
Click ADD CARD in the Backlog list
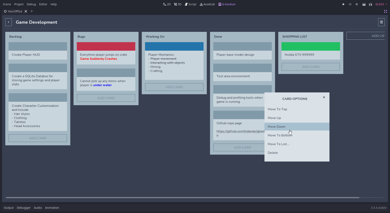pyautogui.click(x=38, y=138)
